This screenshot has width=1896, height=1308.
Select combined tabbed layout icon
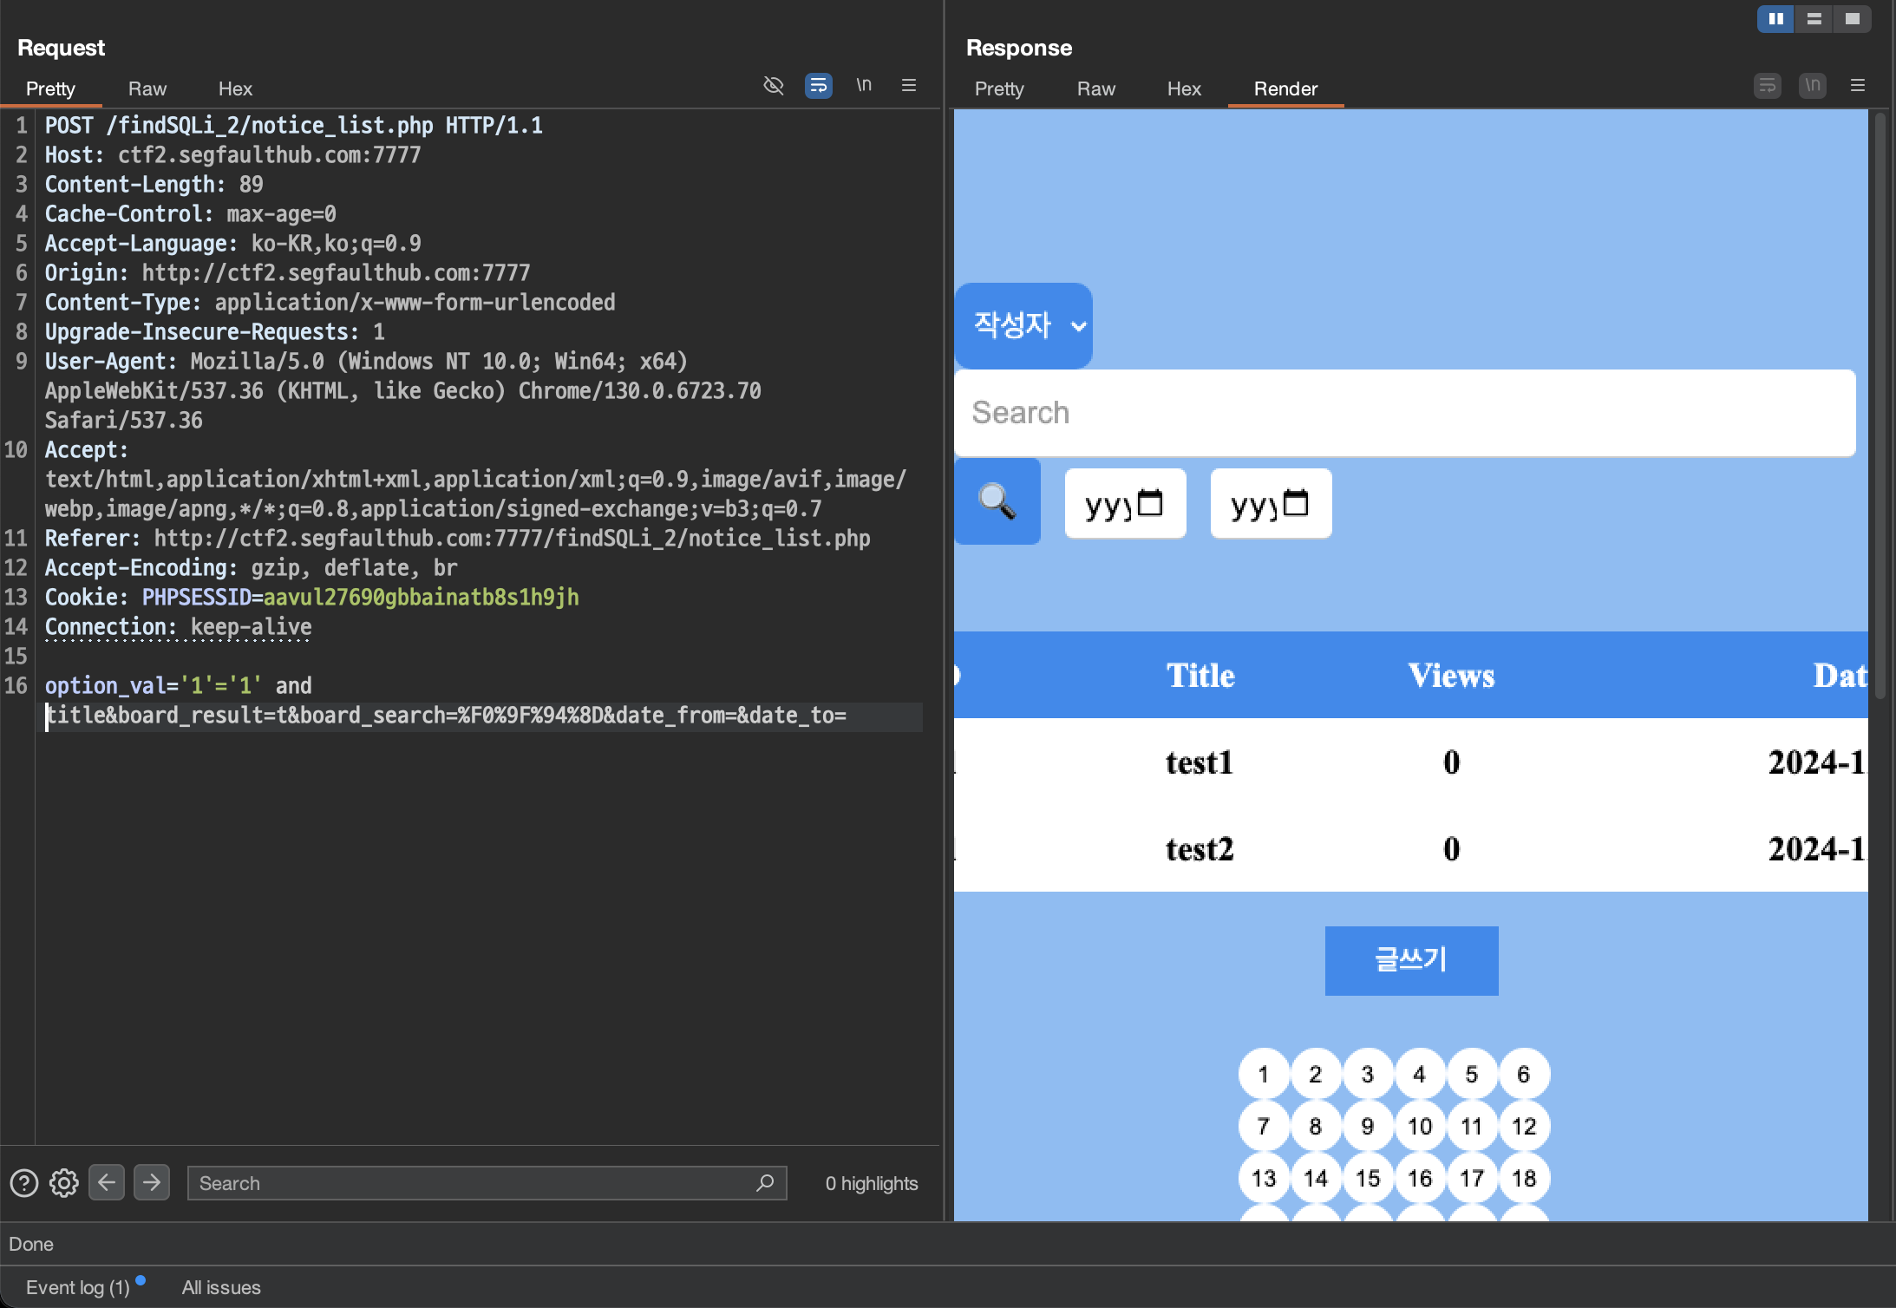click(x=1852, y=18)
